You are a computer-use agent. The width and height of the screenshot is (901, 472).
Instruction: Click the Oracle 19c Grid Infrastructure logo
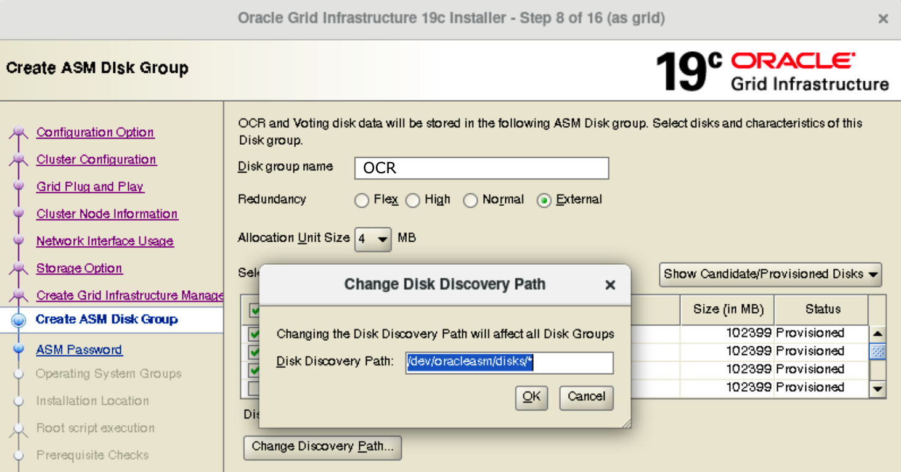tap(772, 71)
